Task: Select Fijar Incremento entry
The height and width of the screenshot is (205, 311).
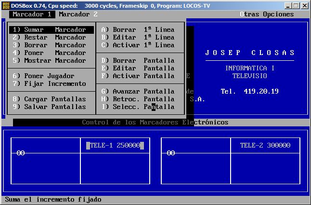Action: 49,84
